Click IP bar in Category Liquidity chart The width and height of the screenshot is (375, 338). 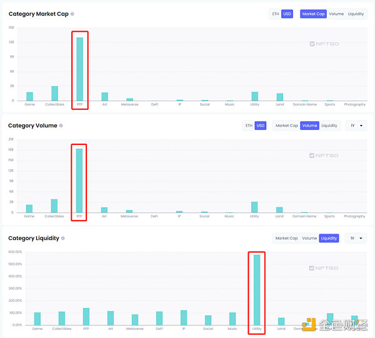(x=184, y=317)
